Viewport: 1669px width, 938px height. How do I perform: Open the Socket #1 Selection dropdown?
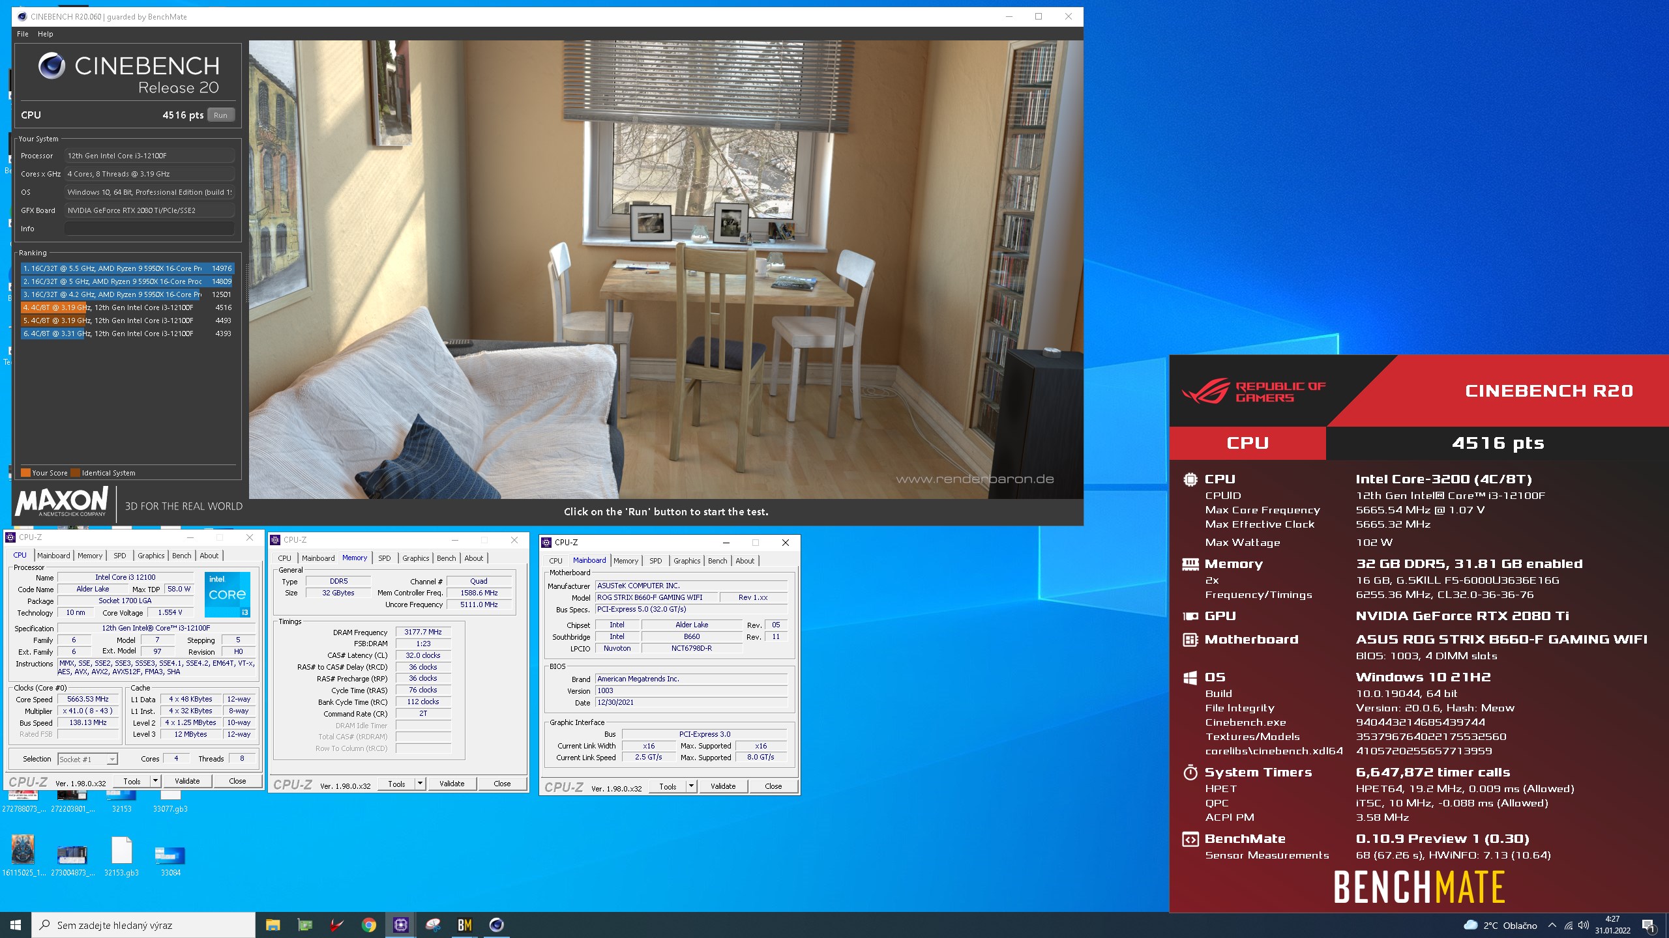(87, 759)
